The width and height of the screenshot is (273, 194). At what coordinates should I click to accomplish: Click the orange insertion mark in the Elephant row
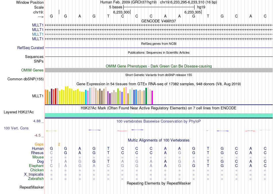coord(59,165)
